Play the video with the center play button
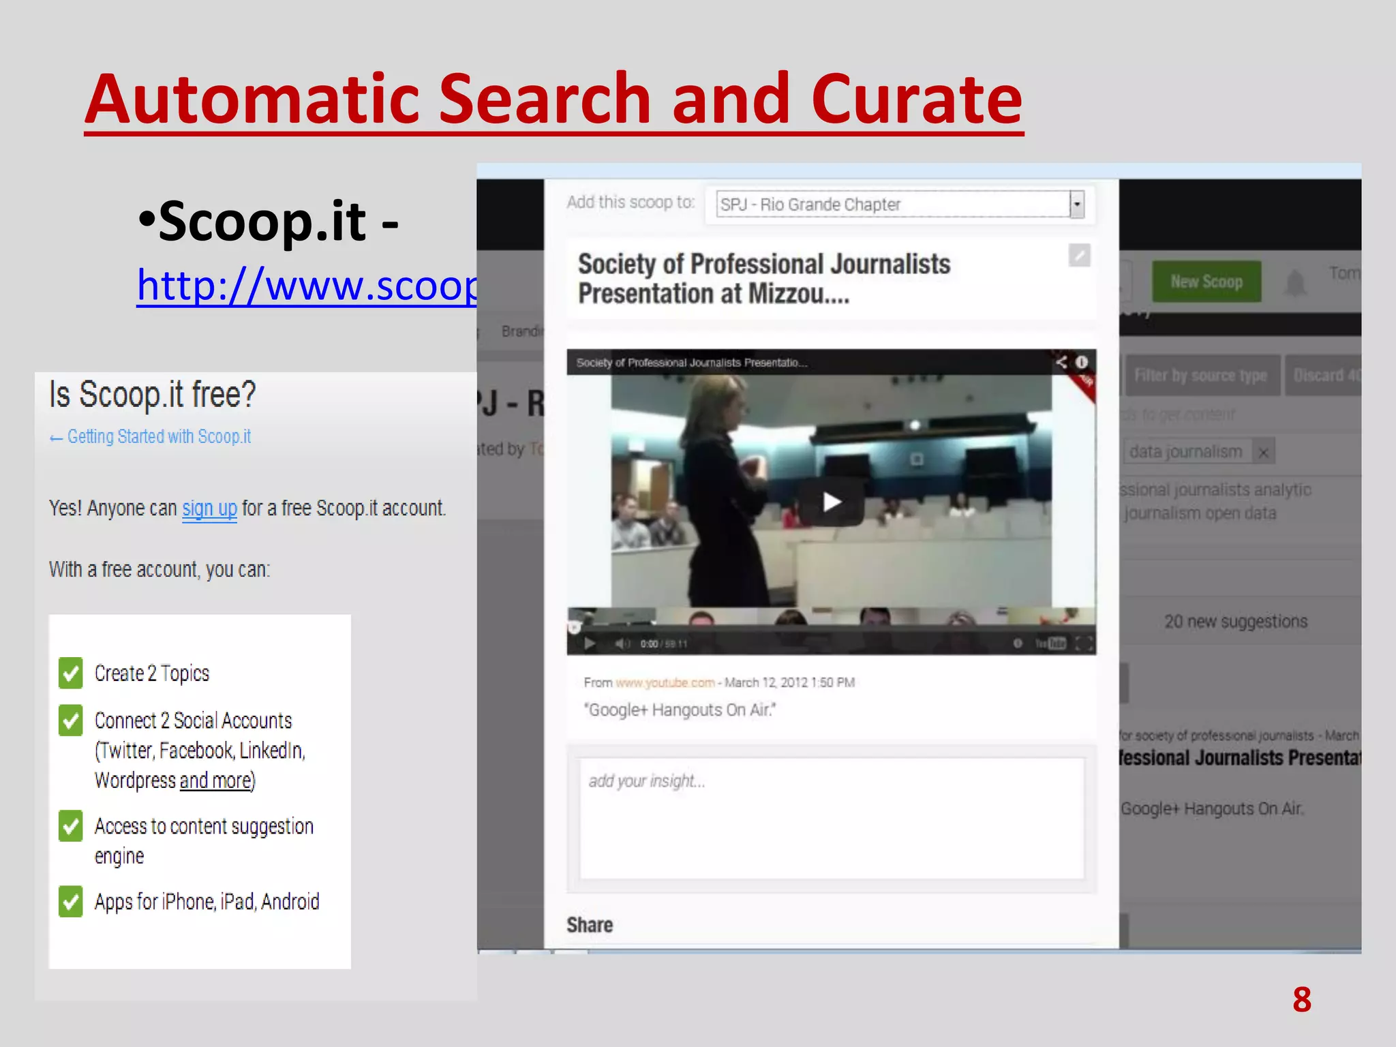 (831, 502)
